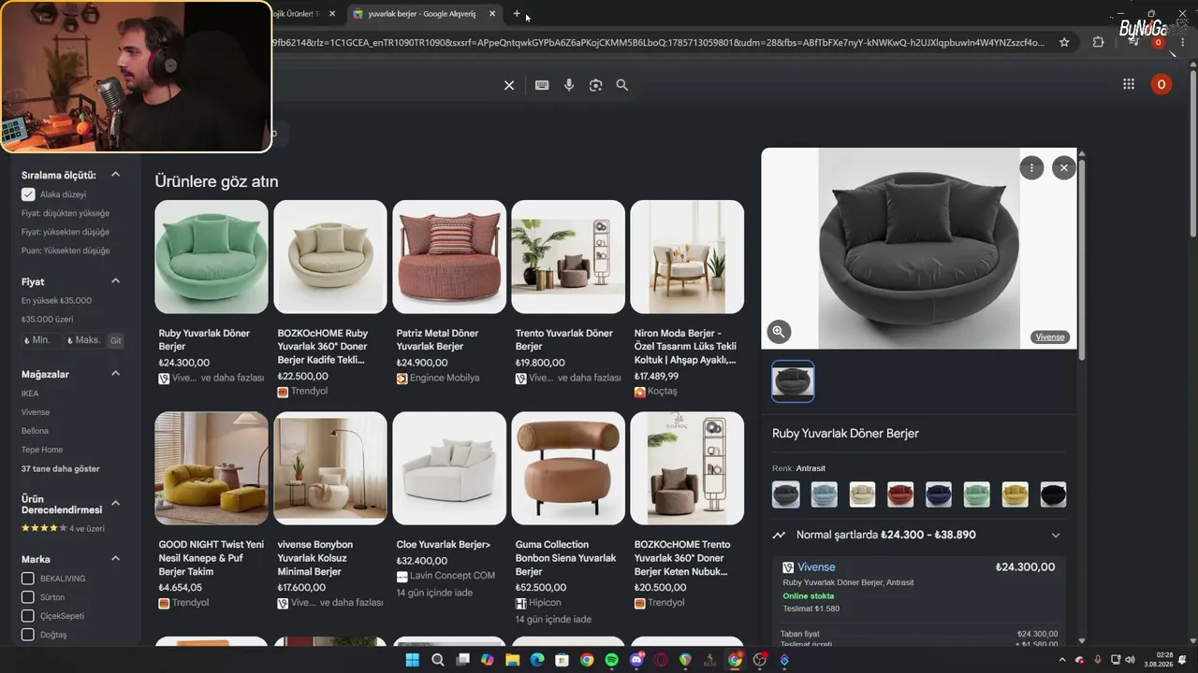Check the BEKALIVING brand filter
1198x673 pixels.
coord(28,579)
